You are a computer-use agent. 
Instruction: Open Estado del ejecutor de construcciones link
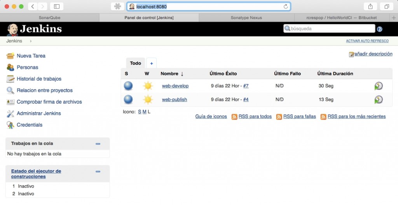36,174
